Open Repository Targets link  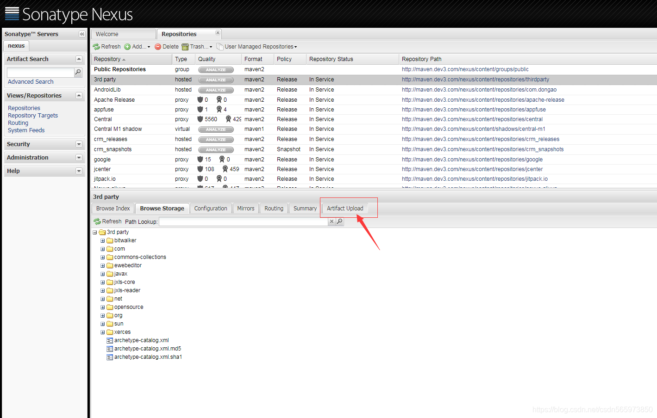(x=33, y=116)
